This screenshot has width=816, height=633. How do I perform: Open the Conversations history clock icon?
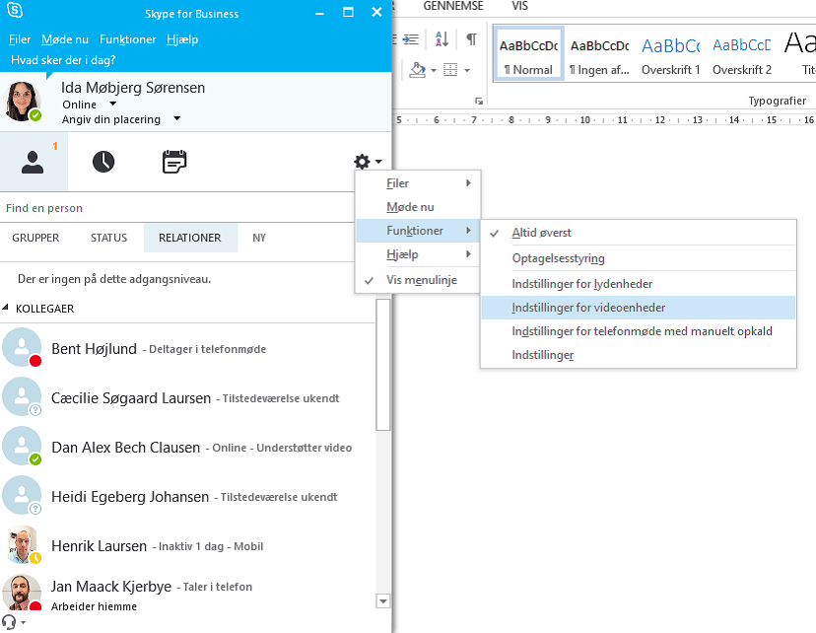(x=103, y=162)
